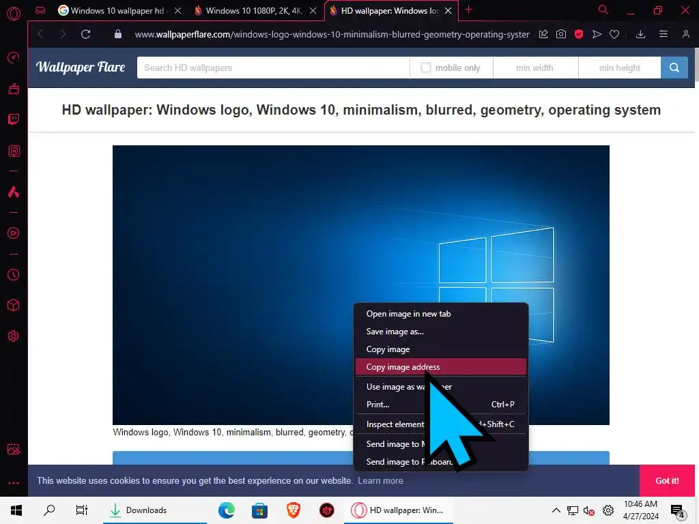
Task: Open History clock in sidebar
Action: [x=14, y=274]
